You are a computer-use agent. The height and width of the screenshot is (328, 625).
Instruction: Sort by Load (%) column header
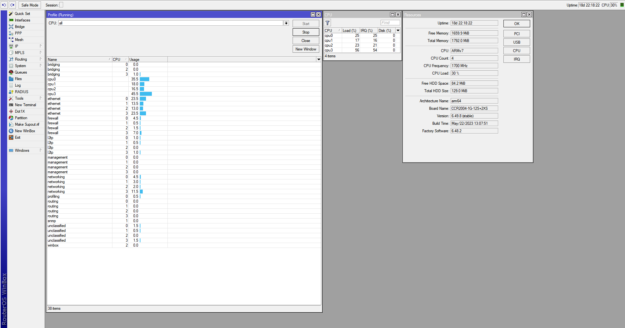click(351, 31)
